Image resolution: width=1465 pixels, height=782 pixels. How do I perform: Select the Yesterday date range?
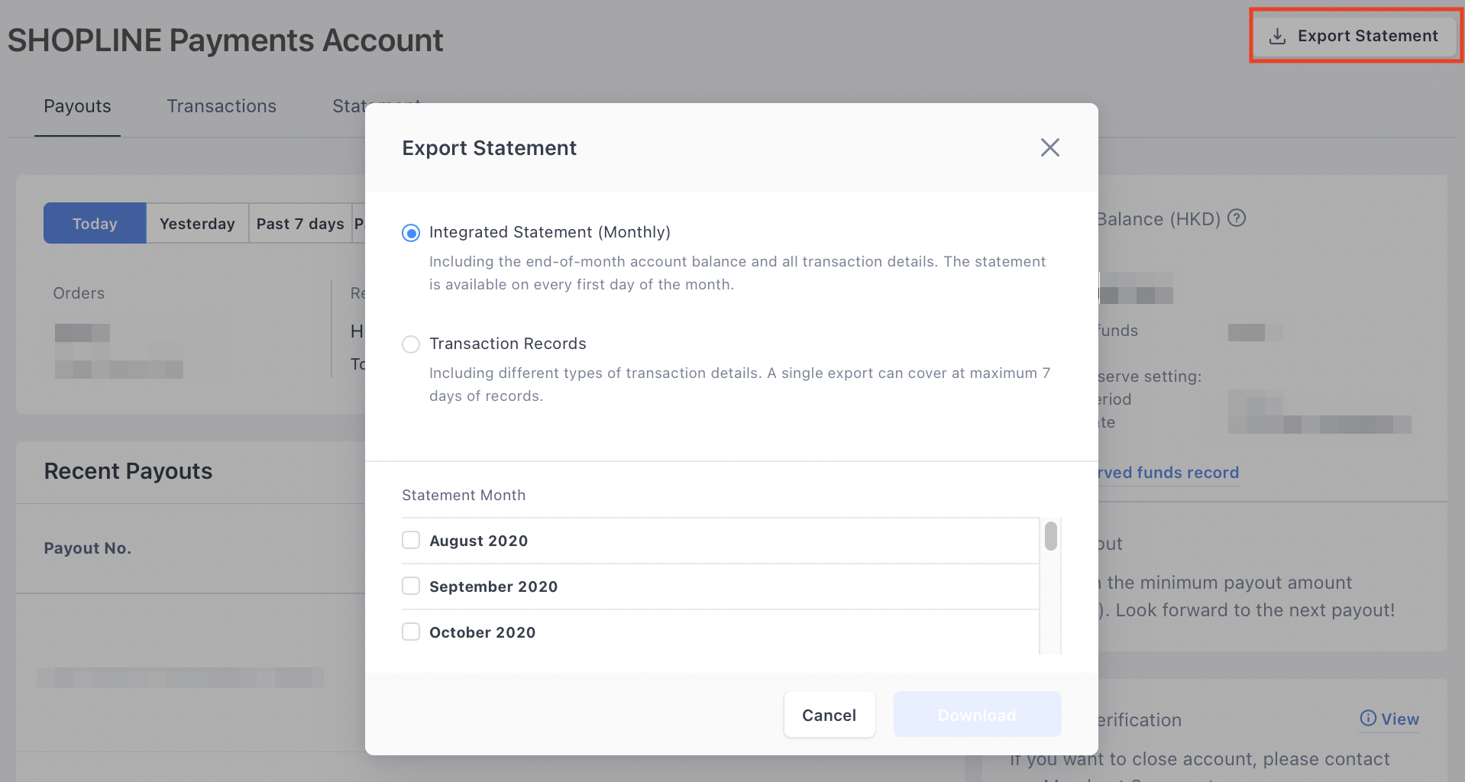pyautogui.click(x=197, y=223)
